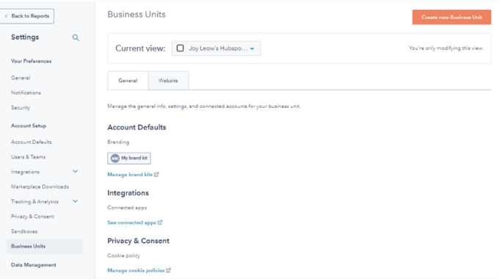Viewport: 499px width, 279px height.
Task: Click the My brand kit avatar icon
Action: click(115, 158)
